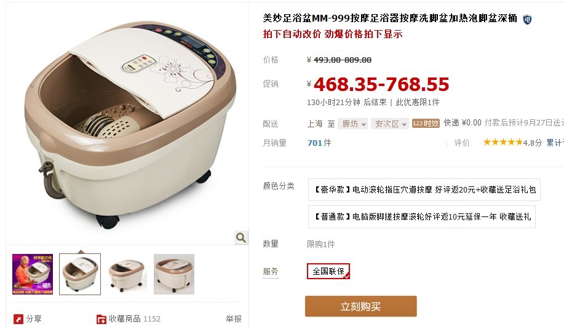Select the fourth foot bath thumbnail
The width and height of the screenshot is (564, 329).
(173, 274)
